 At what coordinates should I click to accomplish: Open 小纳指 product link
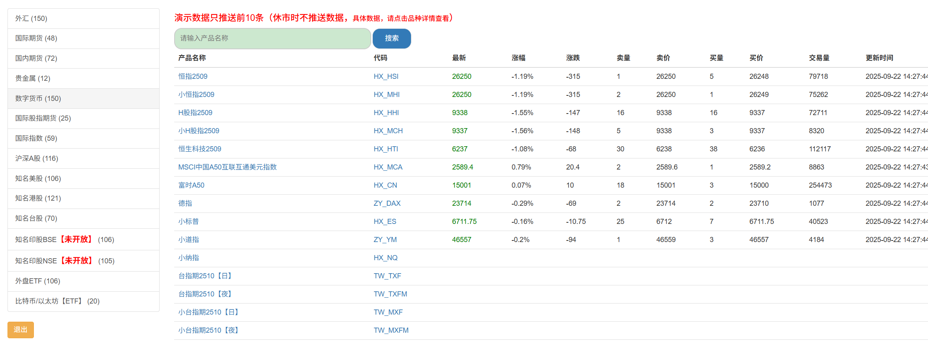(188, 258)
